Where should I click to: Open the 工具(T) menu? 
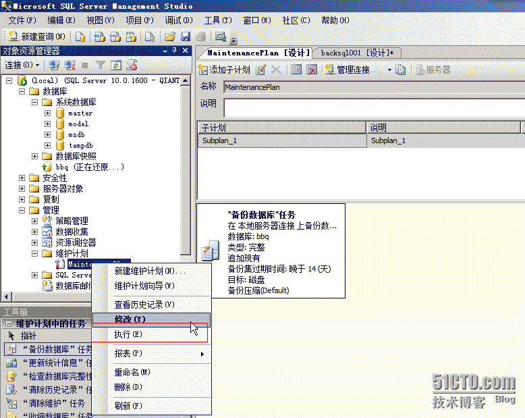218,20
